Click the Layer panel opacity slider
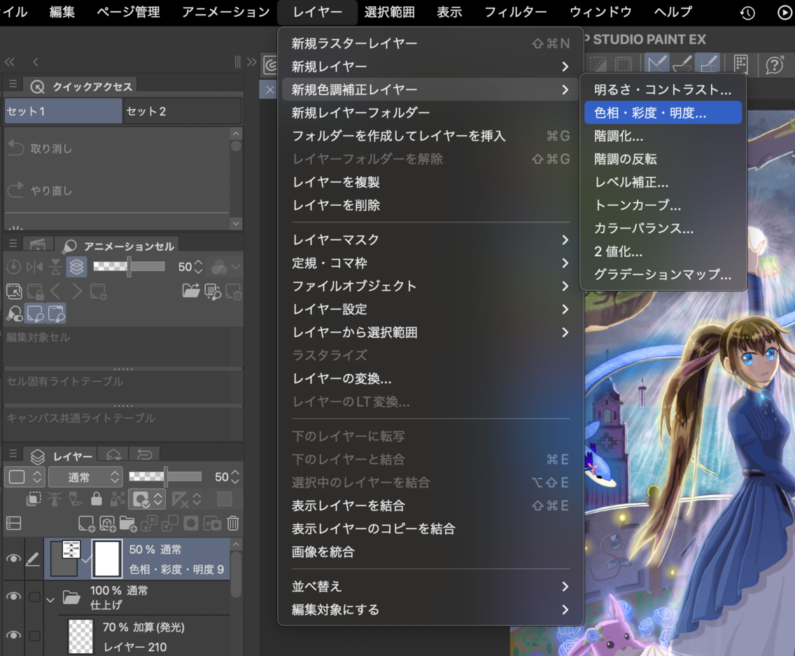The width and height of the screenshot is (795, 656). (165, 476)
